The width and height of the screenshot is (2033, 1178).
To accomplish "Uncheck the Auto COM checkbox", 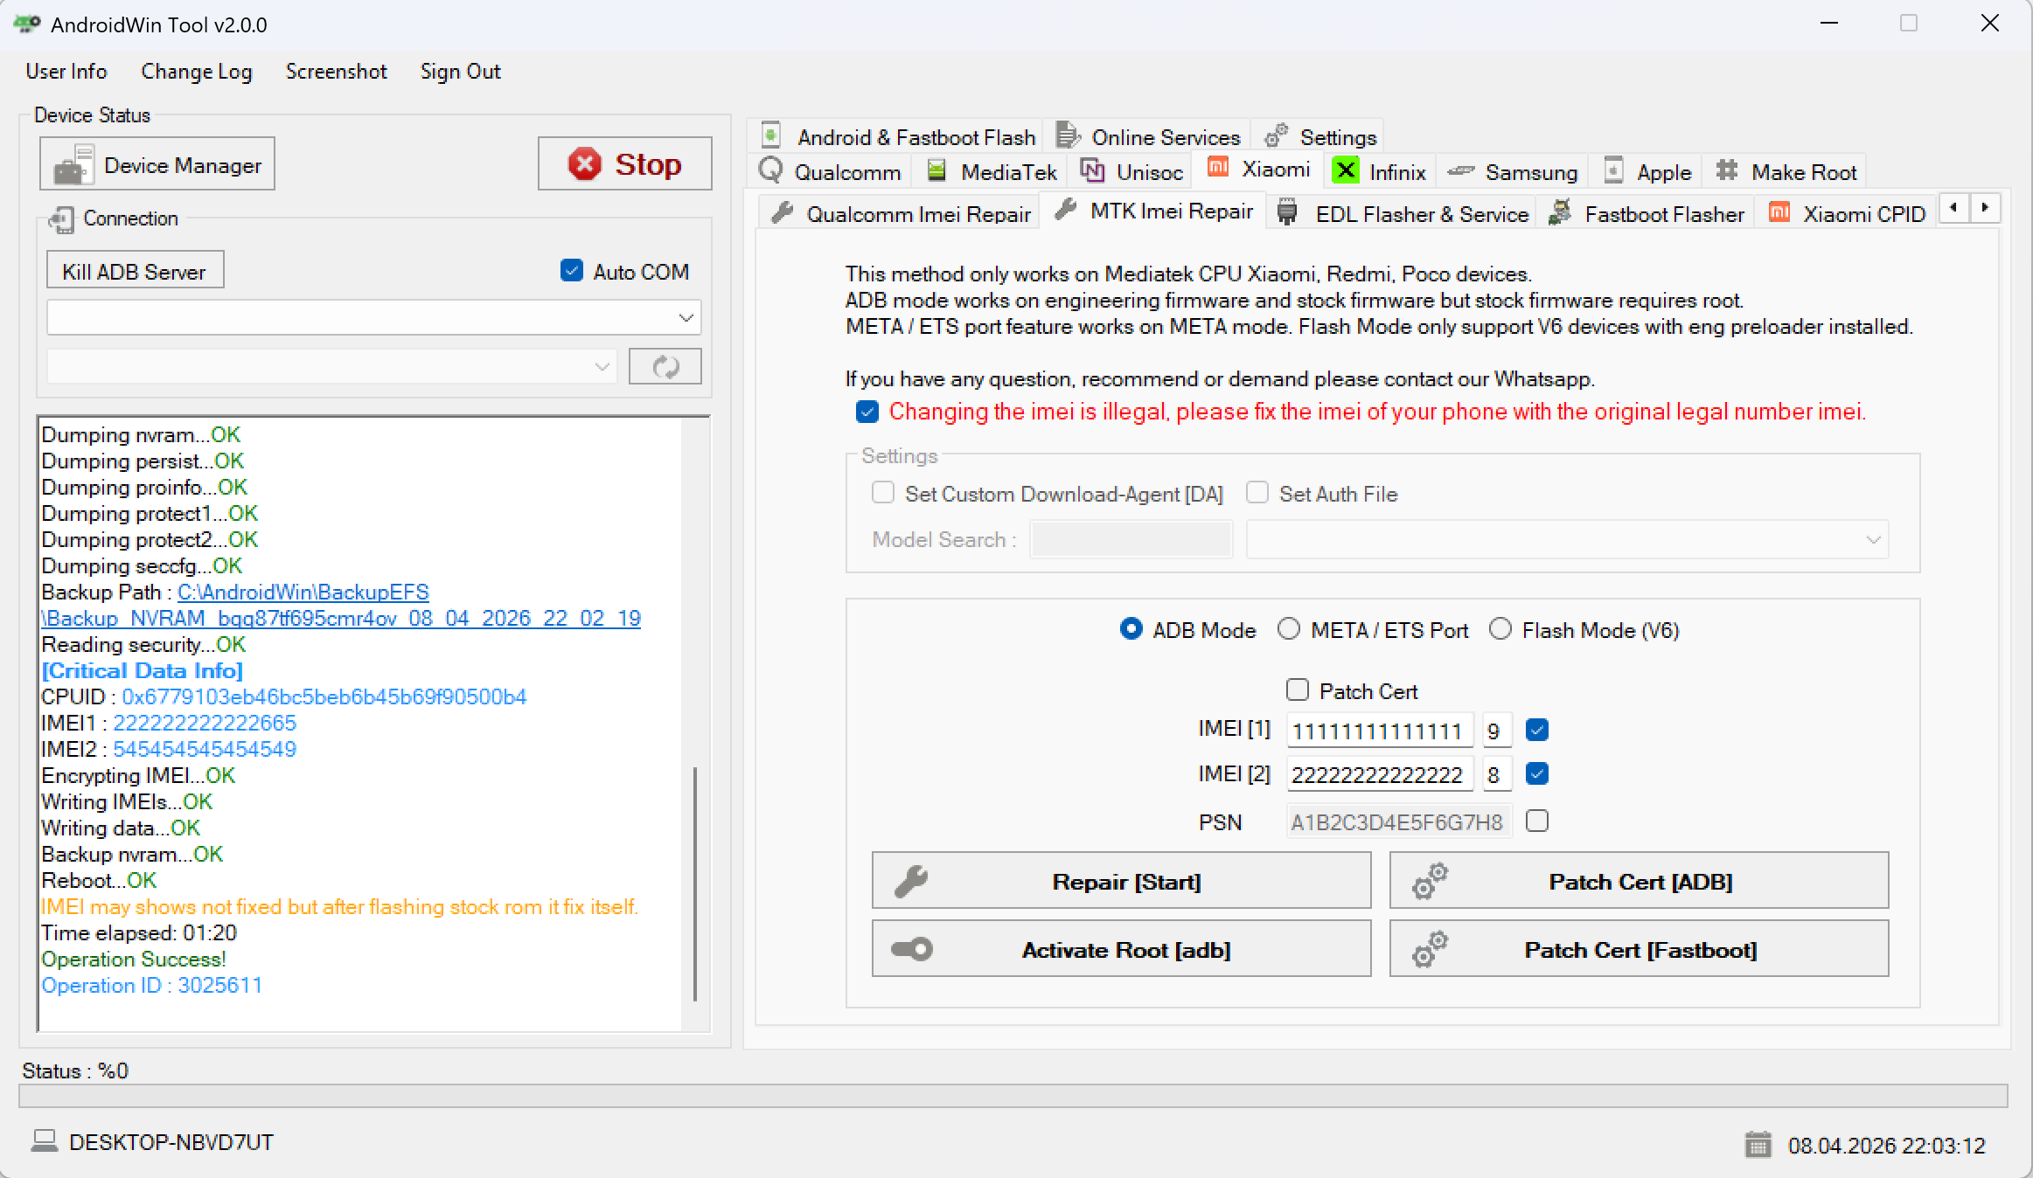I will (572, 271).
